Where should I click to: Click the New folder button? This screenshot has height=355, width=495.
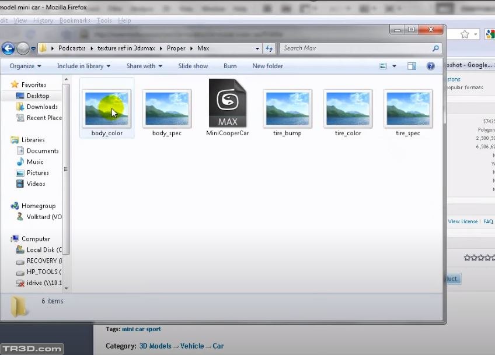(267, 66)
